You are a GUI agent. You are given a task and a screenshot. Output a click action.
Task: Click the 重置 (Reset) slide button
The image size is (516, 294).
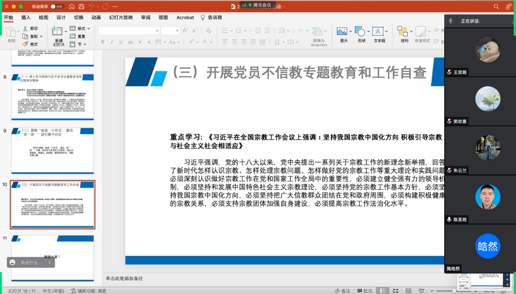pyautogui.click(x=78, y=36)
